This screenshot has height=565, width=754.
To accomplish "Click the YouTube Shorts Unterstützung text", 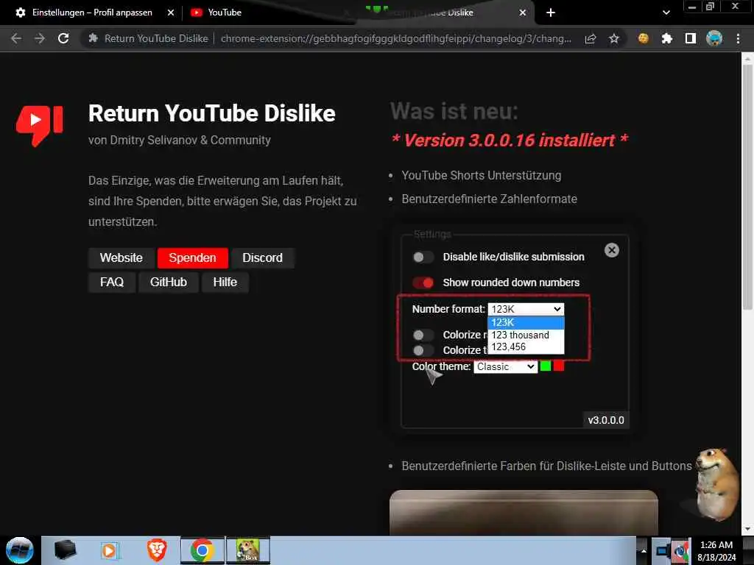I will point(482,175).
